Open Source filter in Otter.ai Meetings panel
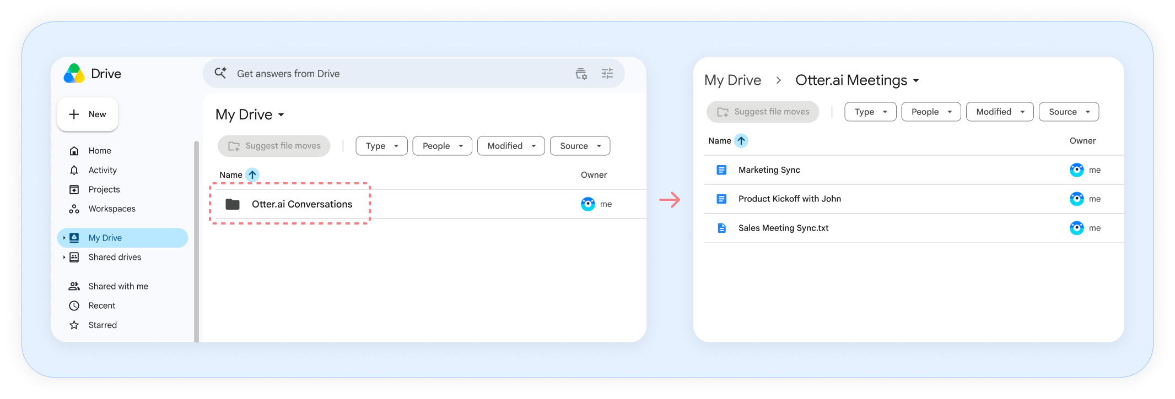Viewport: 1175px width, 399px height. 1069,112
